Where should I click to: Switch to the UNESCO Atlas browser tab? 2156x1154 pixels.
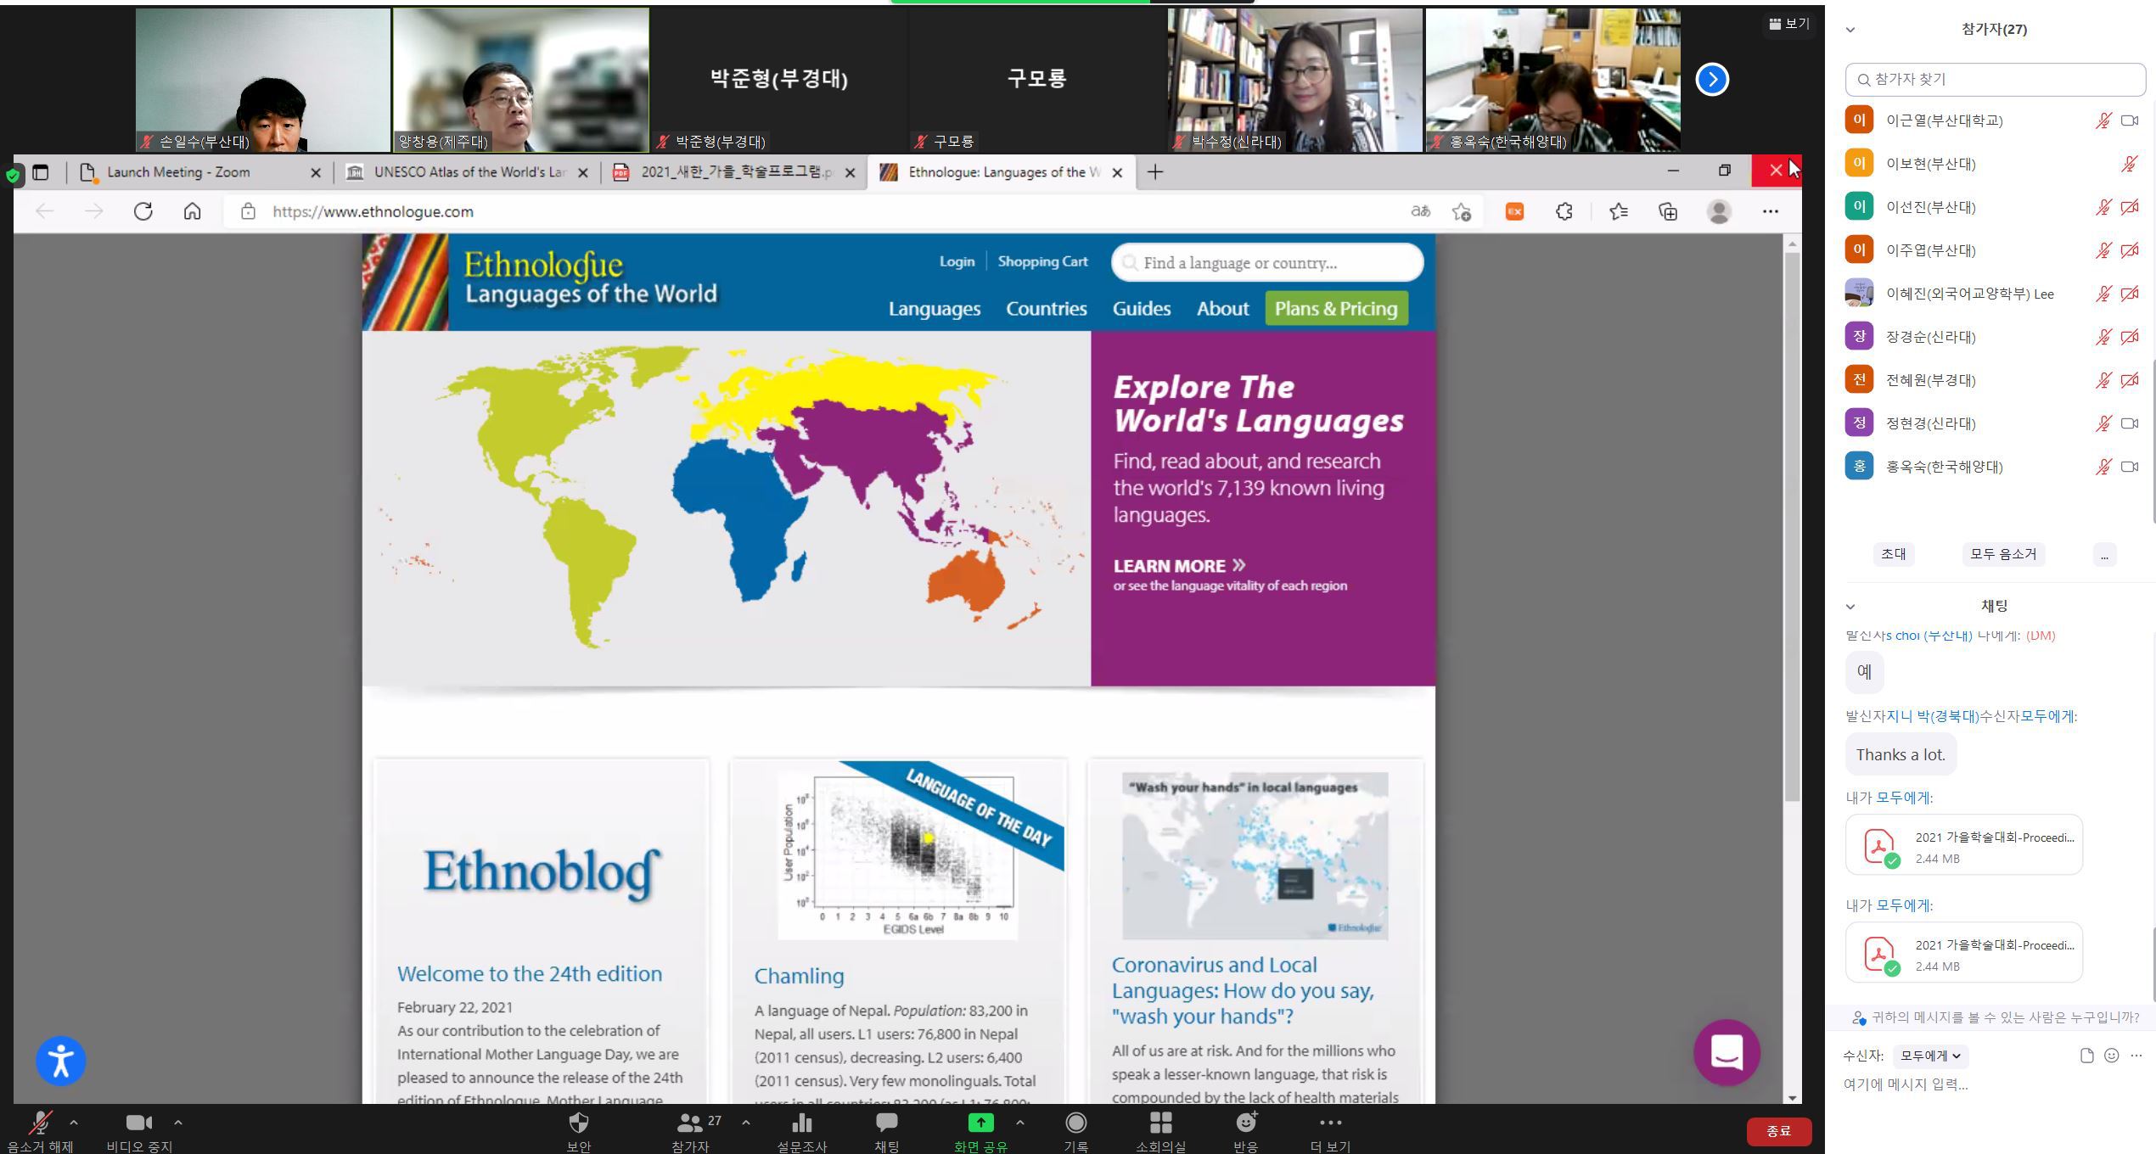[x=469, y=172]
